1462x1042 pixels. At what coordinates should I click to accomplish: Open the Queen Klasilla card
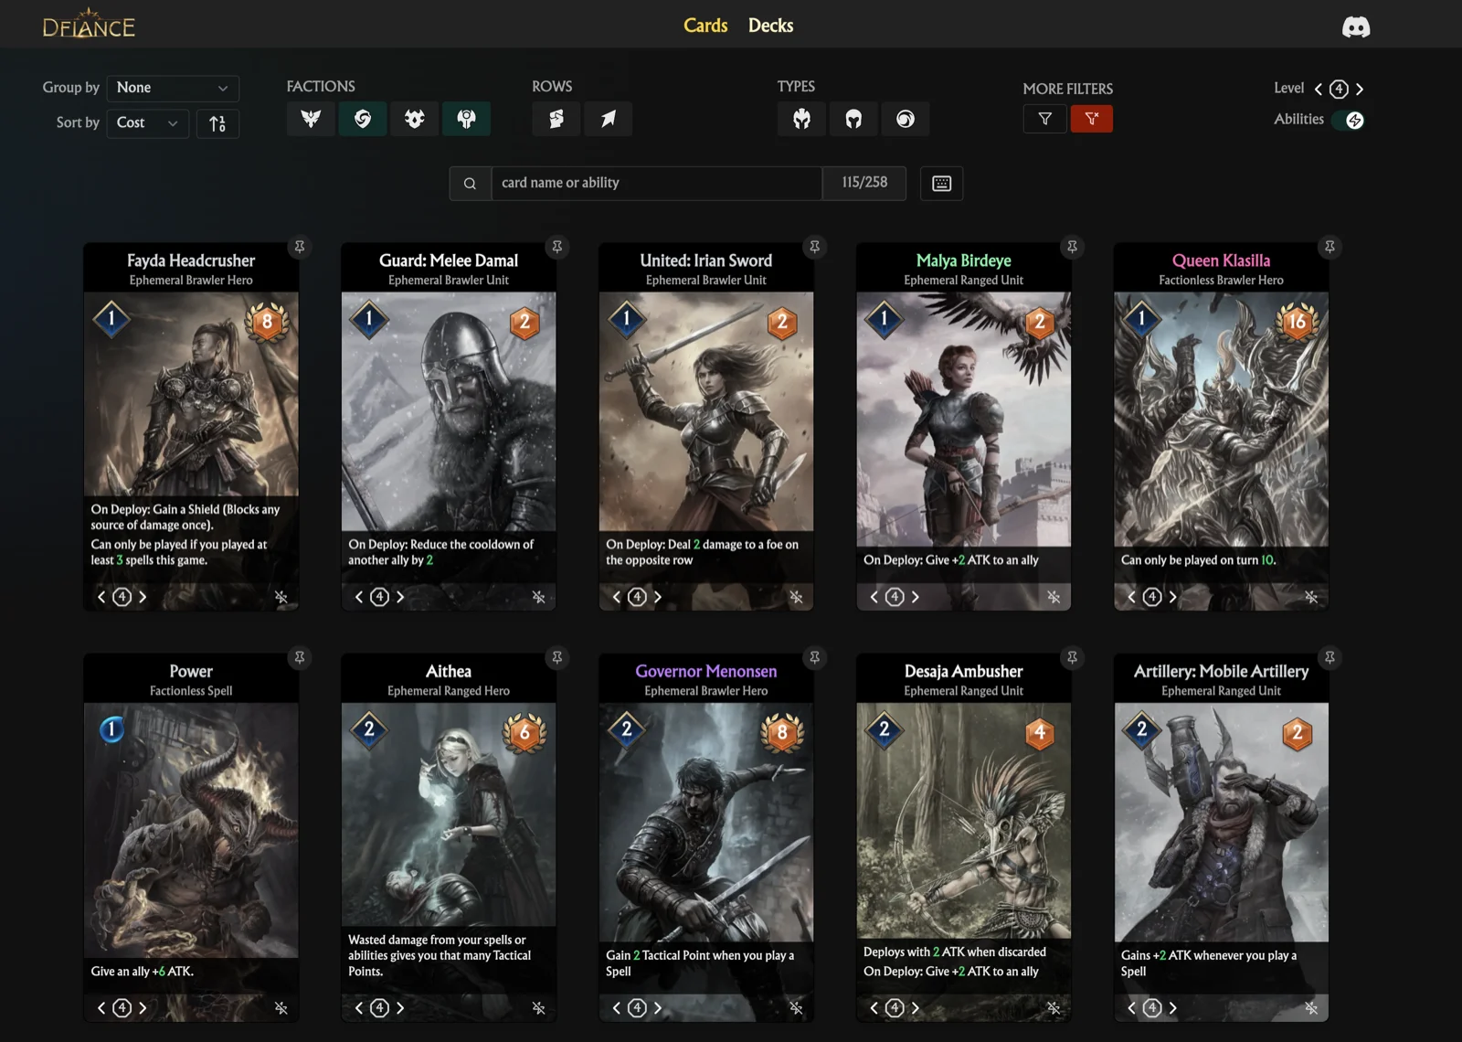(1221, 419)
